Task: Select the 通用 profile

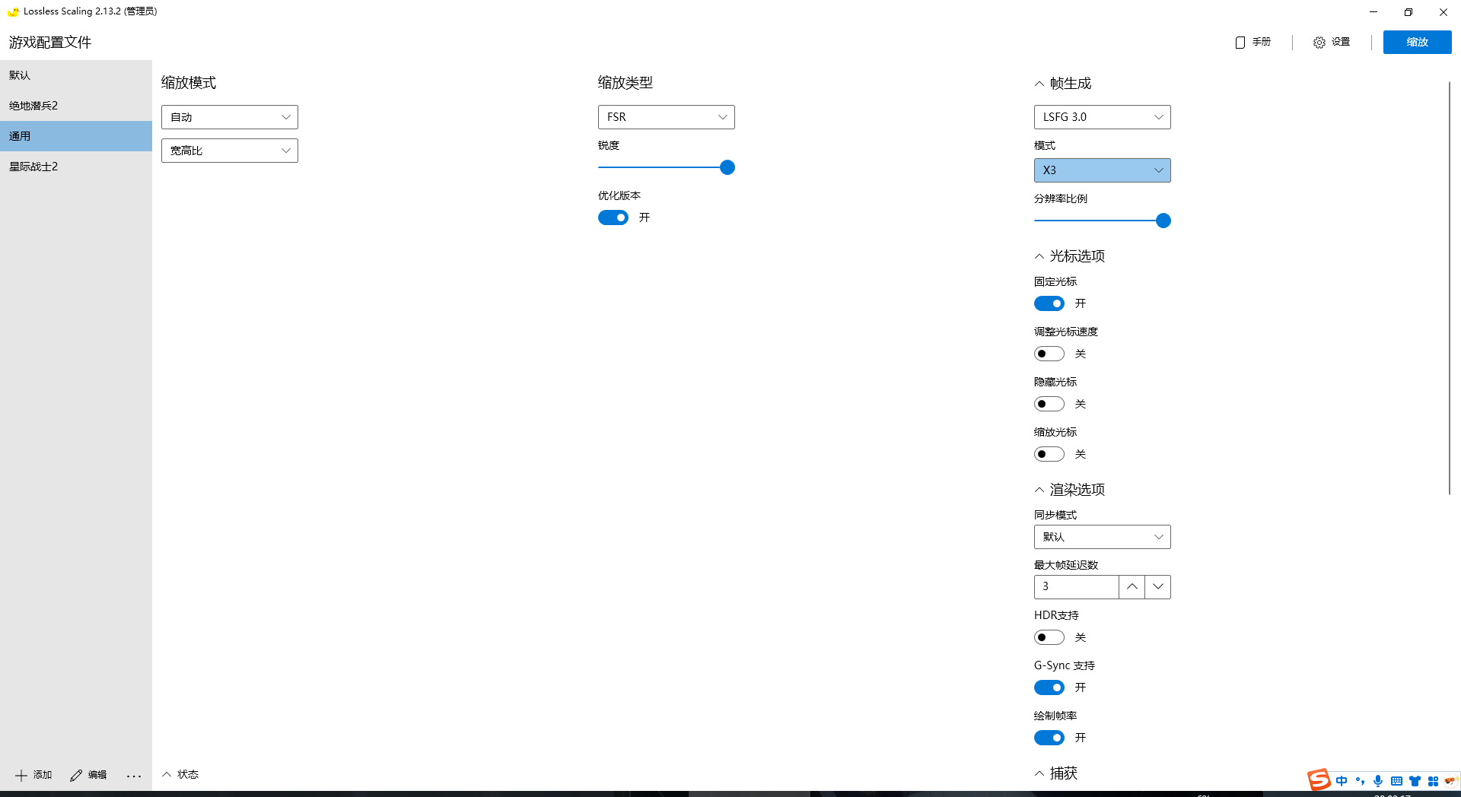Action: click(76, 136)
